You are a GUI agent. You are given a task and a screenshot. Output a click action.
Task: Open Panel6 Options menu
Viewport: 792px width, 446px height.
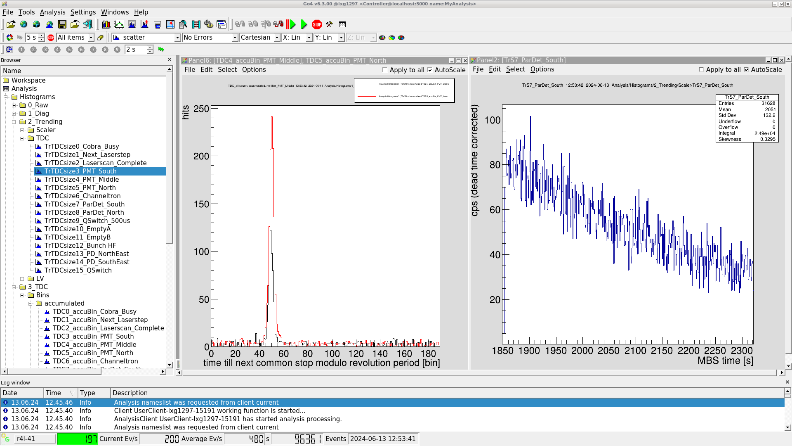tap(254, 70)
